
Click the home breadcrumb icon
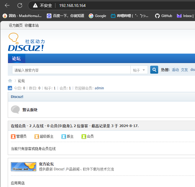point(10,81)
